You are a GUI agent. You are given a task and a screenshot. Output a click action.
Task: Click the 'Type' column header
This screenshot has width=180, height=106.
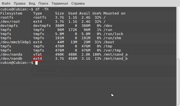(38, 13)
